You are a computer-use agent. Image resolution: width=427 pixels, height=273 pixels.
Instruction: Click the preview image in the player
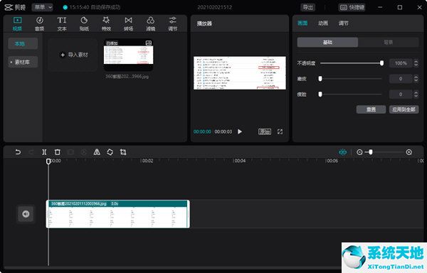point(240,73)
